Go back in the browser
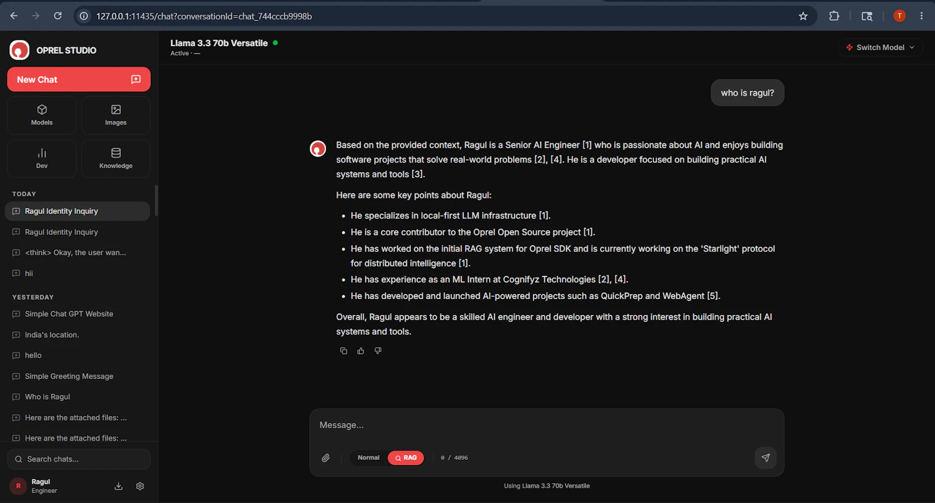This screenshot has height=503, width=935. click(14, 16)
